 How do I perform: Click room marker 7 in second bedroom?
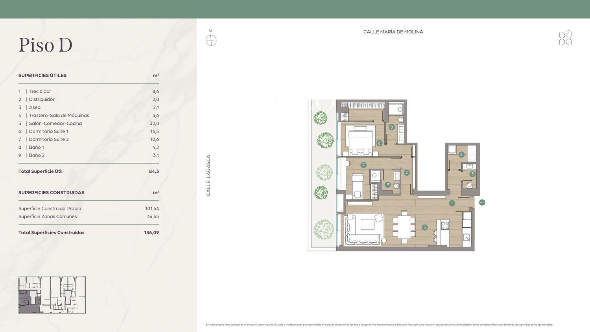363,165
